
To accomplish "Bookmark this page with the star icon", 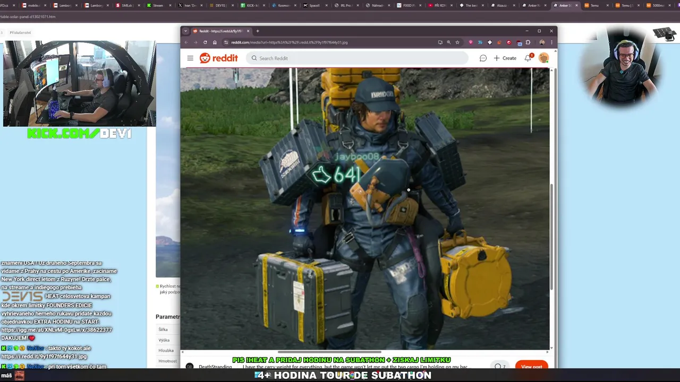I will click(x=457, y=42).
